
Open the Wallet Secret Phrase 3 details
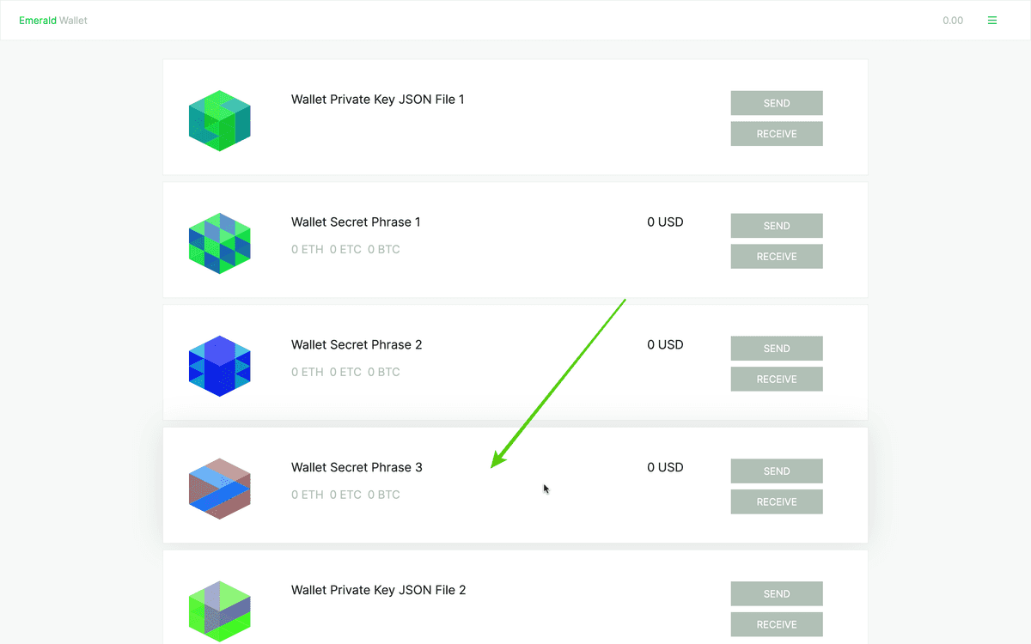click(357, 467)
